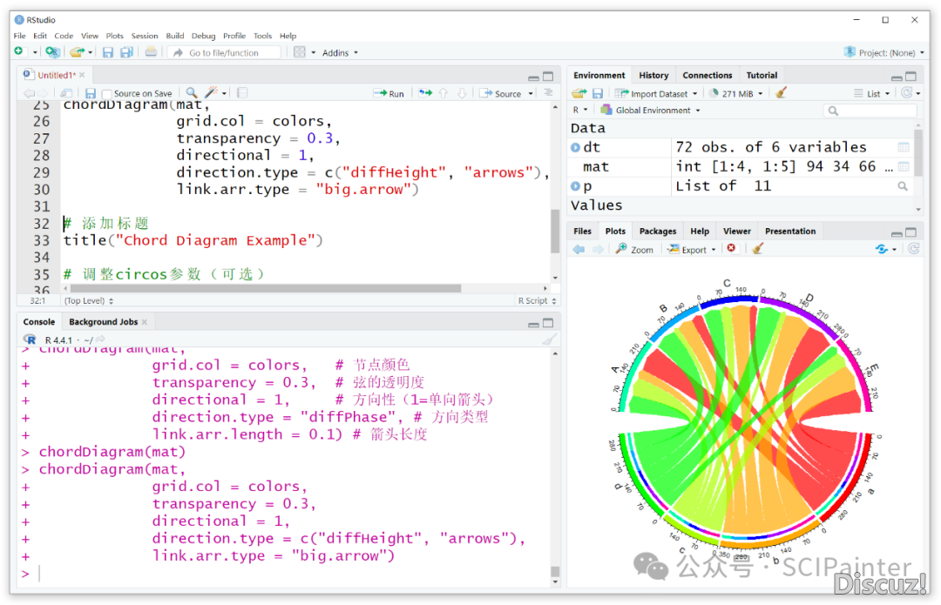Screen dimensions: 941x605
Task: View the dt data frame table icon
Action: coord(904,147)
